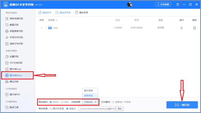Viewport: 201px width, 113px height.
Task: Open 票证识别 in sidebar
Action: (12, 81)
